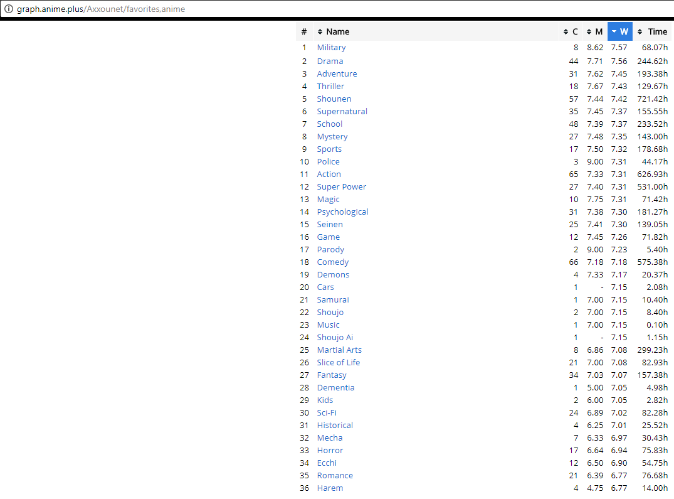Viewport: 674px width, 499px height.
Task: Open the Music genre link
Action: tap(328, 325)
